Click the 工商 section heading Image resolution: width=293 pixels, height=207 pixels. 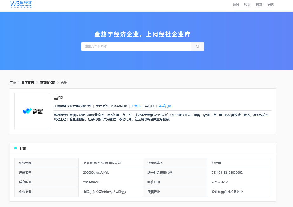pos(22,148)
